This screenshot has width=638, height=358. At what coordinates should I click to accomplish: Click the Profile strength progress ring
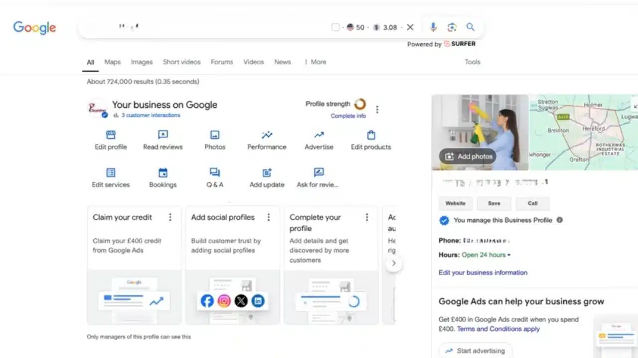click(360, 104)
